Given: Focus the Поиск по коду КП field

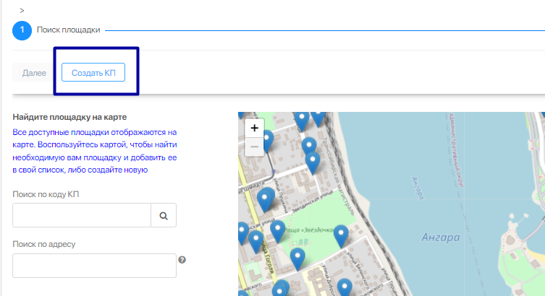Looking at the screenshot, I should 82,215.
